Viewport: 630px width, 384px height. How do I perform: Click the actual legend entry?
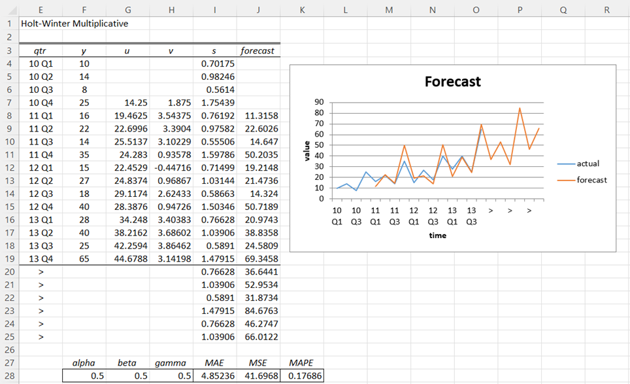pos(578,164)
